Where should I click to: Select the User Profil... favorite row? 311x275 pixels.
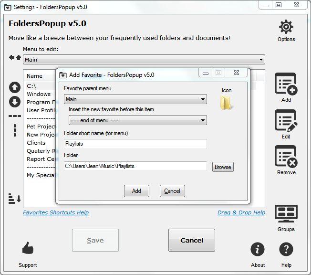point(41,110)
